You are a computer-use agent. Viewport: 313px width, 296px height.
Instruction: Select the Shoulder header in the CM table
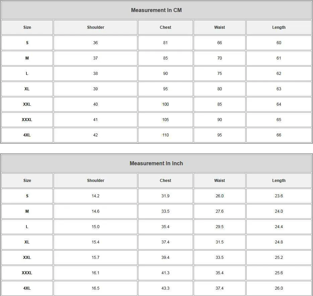tap(96, 27)
